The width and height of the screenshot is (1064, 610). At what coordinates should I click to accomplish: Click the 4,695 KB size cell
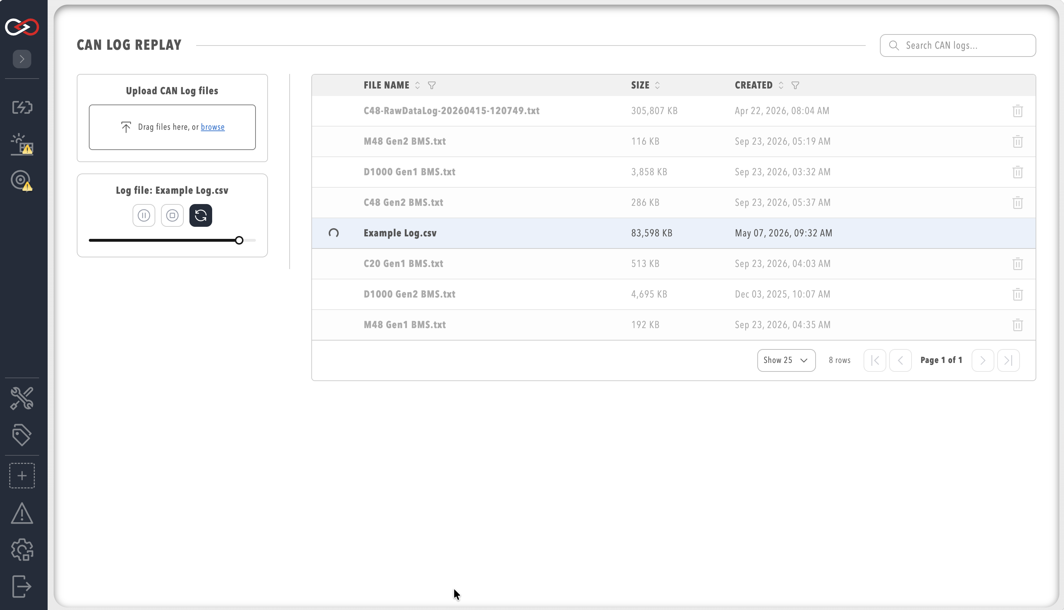pyautogui.click(x=649, y=294)
